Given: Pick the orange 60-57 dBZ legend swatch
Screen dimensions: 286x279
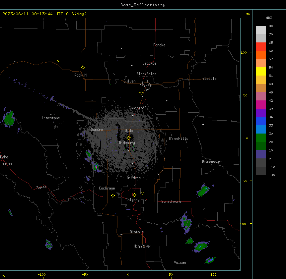Looking at the screenshot, I should click(x=261, y=55).
